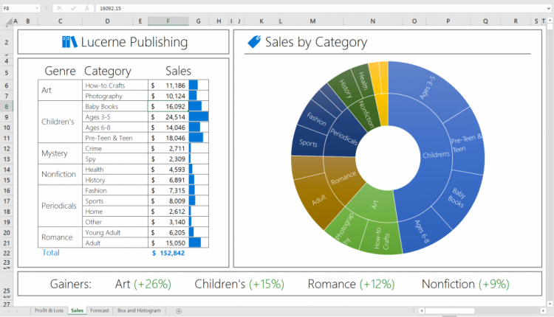Click the Baby Books chart segment

pyautogui.click(x=458, y=198)
